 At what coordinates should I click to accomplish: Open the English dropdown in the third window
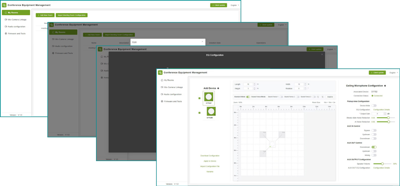331,49
